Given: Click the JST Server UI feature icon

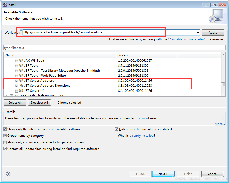Looking at the screenshot, I should (21, 91).
